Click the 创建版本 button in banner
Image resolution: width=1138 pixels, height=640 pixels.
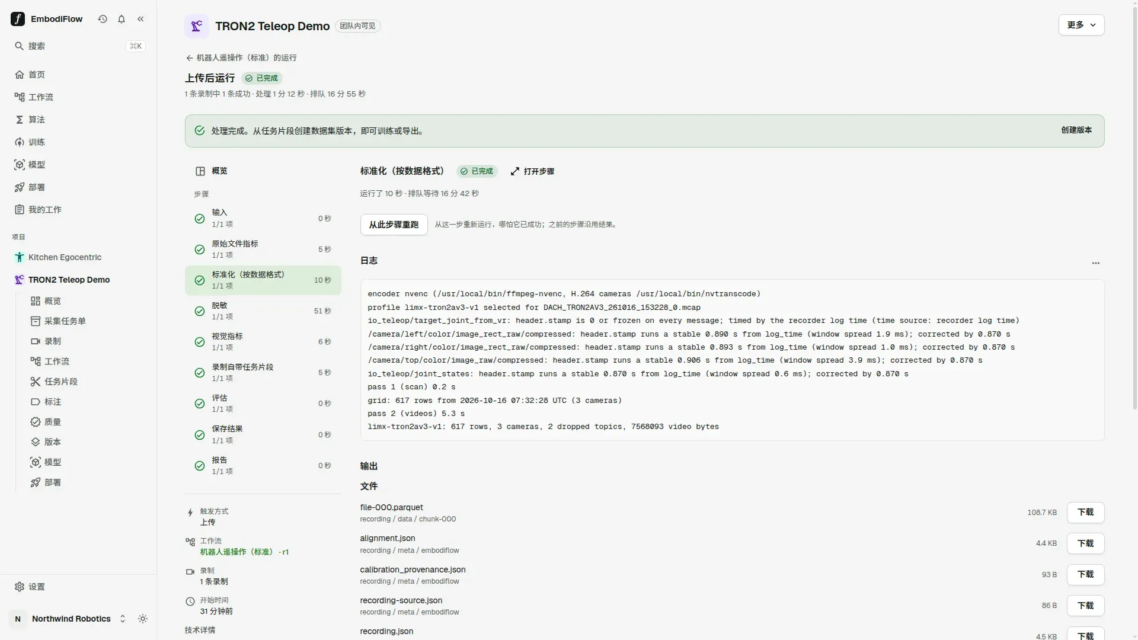(x=1076, y=130)
